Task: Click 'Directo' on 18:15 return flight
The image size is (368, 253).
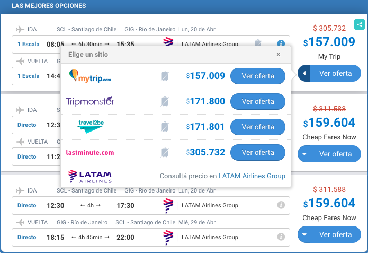Action: 27,237
